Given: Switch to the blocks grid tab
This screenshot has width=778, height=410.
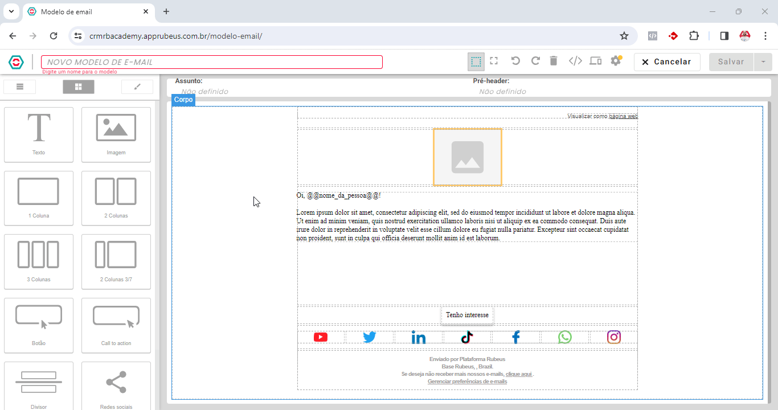Looking at the screenshot, I should tap(79, 87).
